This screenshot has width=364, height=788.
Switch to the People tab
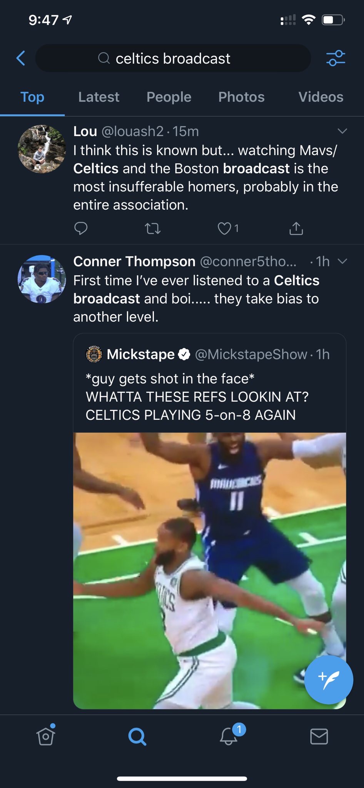(169, 97)
